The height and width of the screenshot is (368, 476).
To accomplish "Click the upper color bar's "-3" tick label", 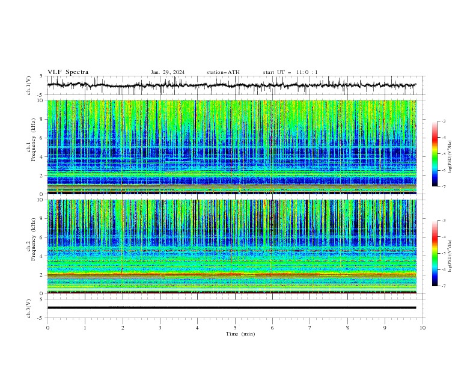I will (x=443, y=121).
